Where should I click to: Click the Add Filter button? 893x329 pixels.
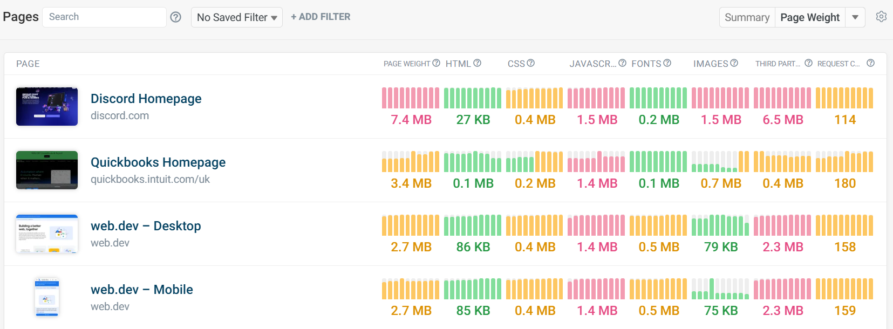tap(321, 17)
